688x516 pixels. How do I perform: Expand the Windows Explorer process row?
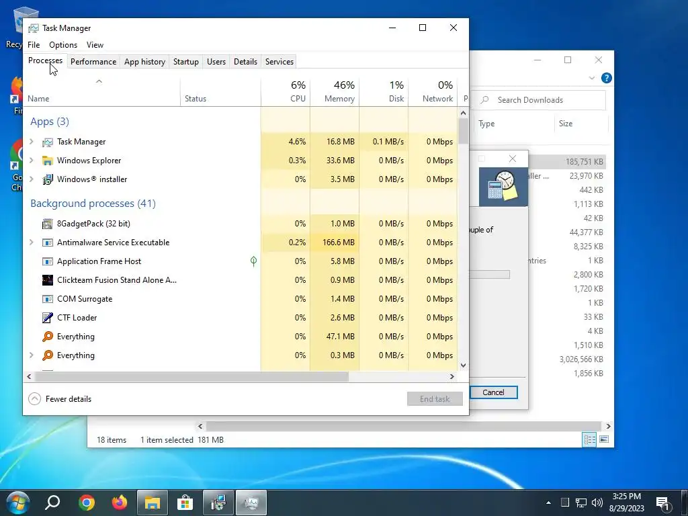click(x=32, y=161)
